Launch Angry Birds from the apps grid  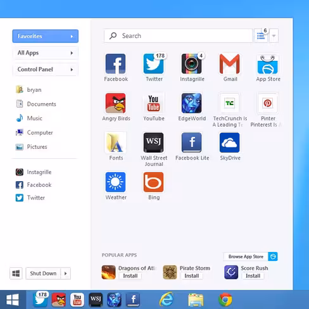(x=115, y=103)
